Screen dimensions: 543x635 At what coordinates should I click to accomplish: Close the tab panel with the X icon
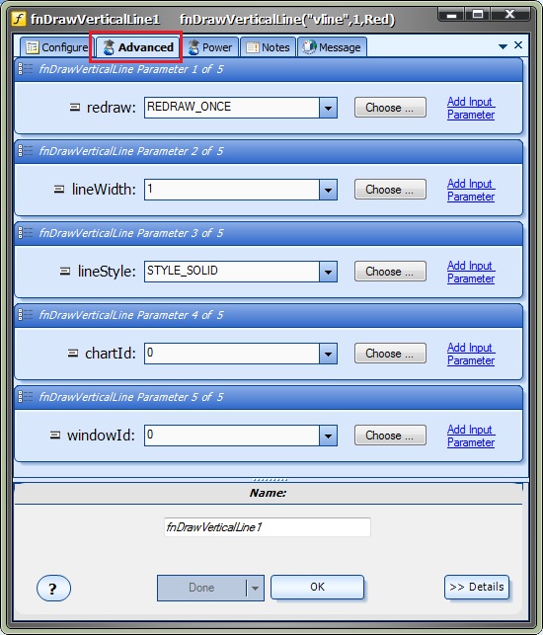pyautogui.click(x=518, y=45)
